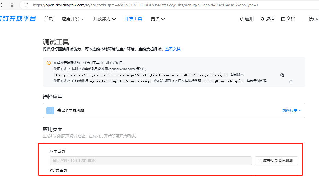319x176 pixels.
Task: Open 教程 tutorials with bulb icon
Action: pos(268,19)
